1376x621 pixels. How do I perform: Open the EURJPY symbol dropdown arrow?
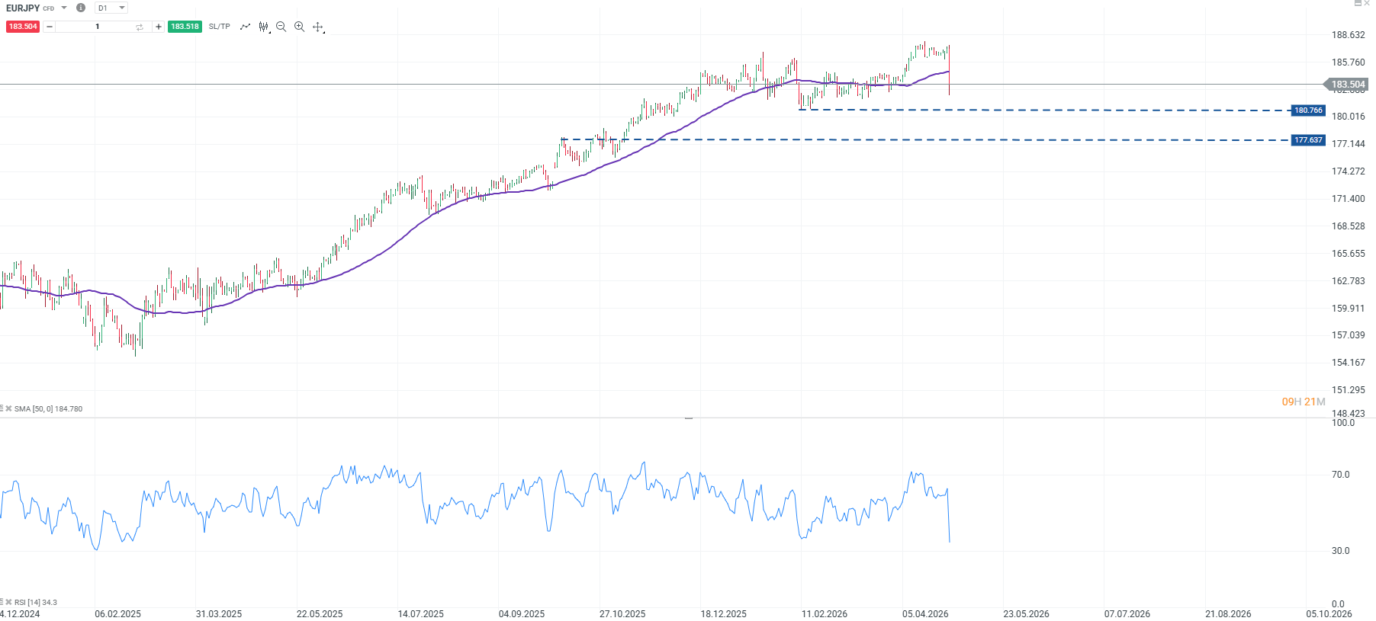click(64, 8)
